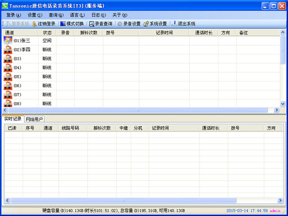
Task: Open the 语言(L) menu
Action: pyautogui.click(x=77, y=15)
